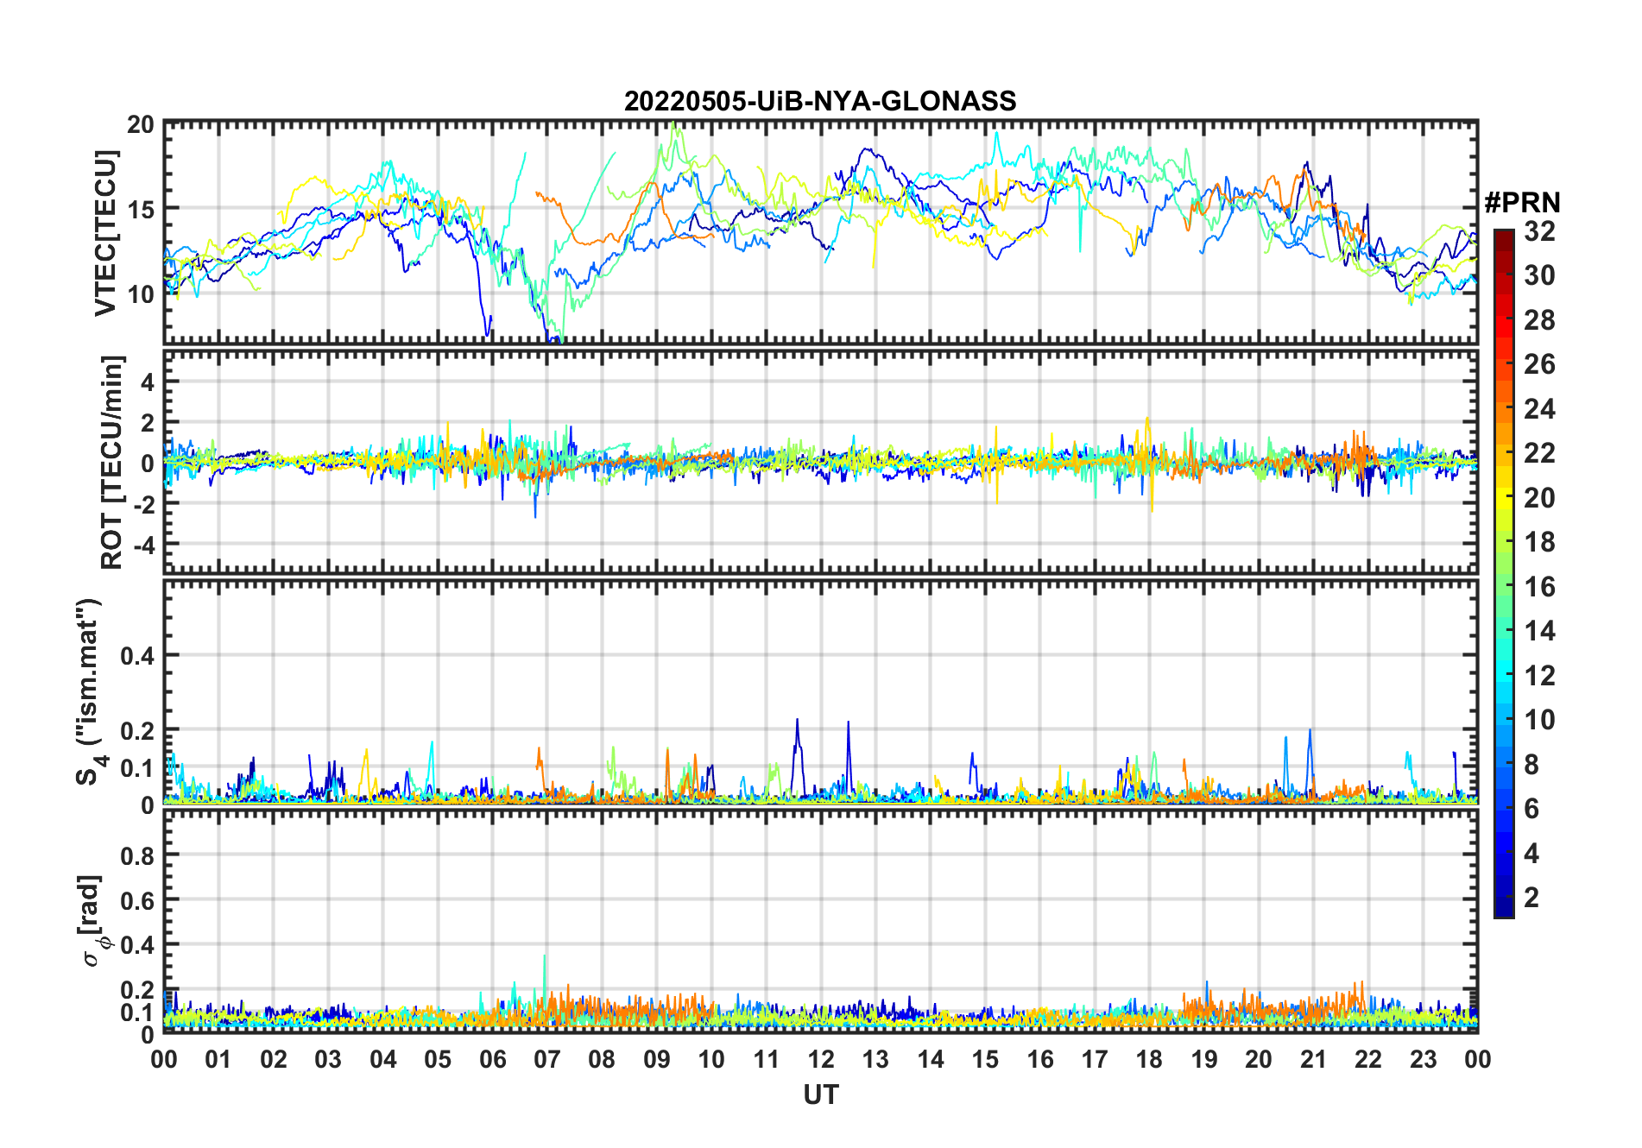This screenshot has width=1642, height=1148.
Task: Click PRN colorbar tick label "22"
Action: (x=1539, y=453)
